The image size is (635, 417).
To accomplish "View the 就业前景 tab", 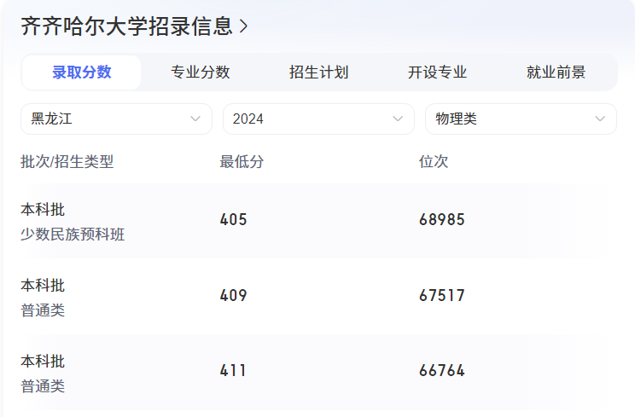I will tap(556, 72).
